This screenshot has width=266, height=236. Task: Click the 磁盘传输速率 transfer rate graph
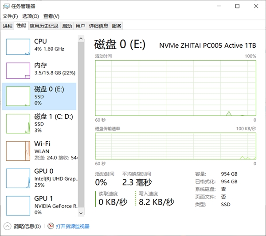coord(176,146)
